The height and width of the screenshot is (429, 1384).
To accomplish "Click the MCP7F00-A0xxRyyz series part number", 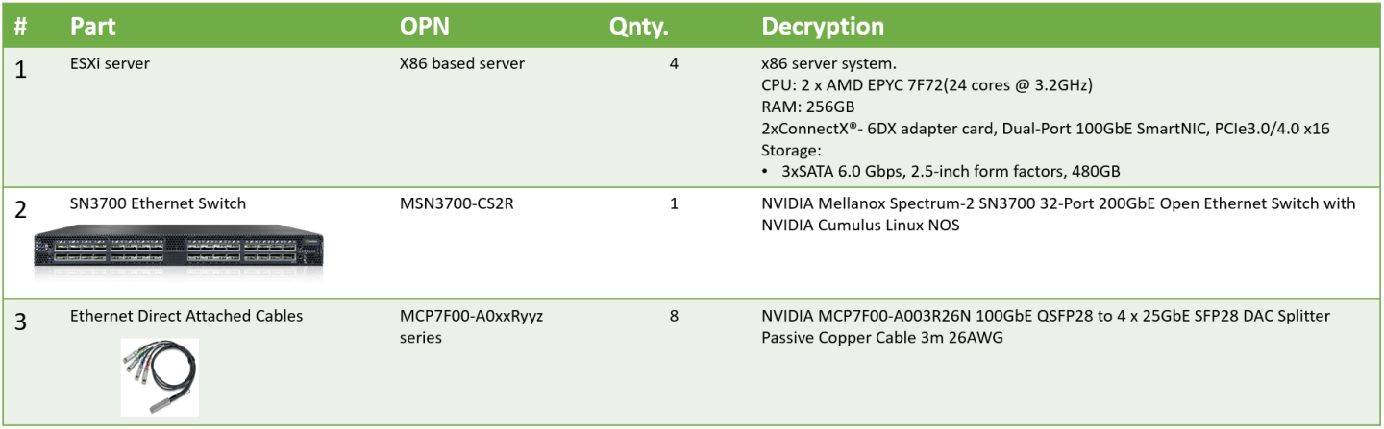I will click(x=471, y=325).
